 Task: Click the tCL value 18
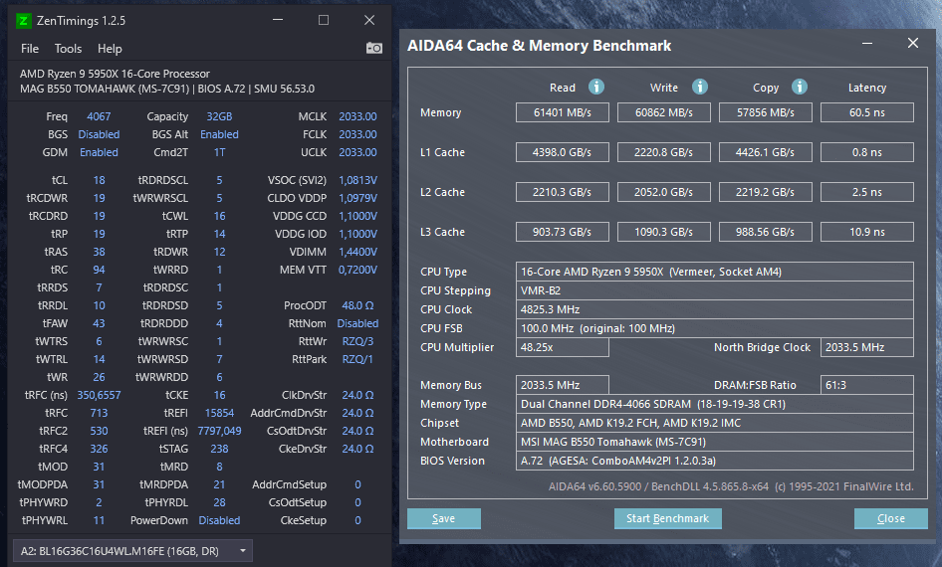click(100, 180)
